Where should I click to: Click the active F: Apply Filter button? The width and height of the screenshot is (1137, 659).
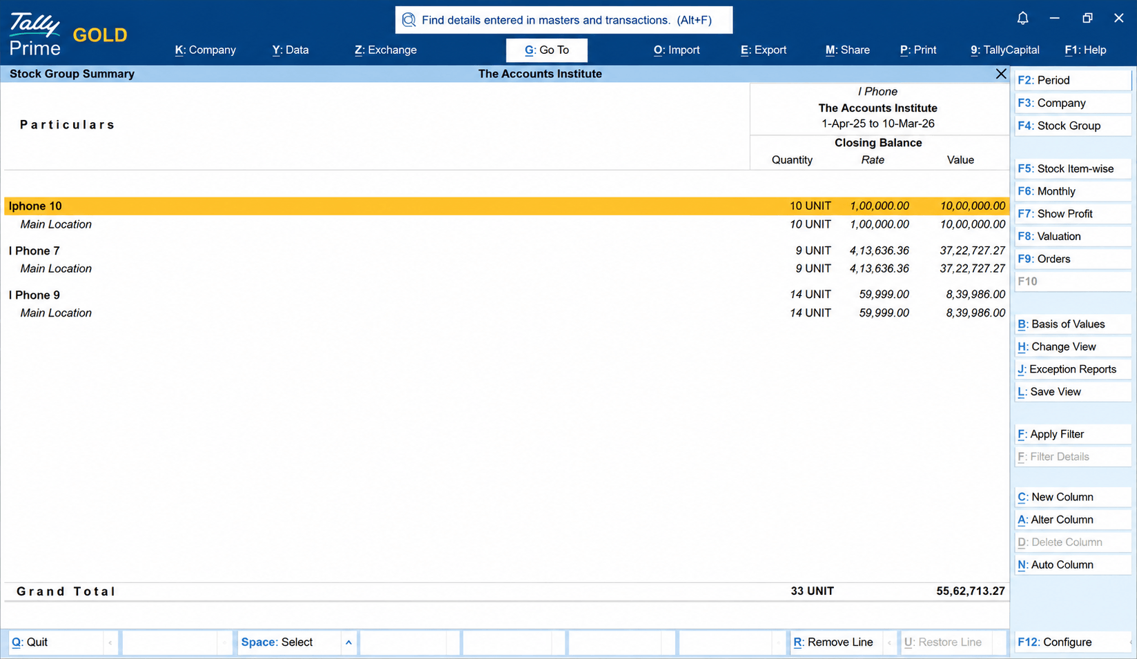tap(1073, 434)
